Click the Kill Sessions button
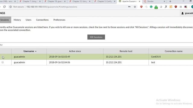This screenshot has width=193, height=108. click(96, 37)
